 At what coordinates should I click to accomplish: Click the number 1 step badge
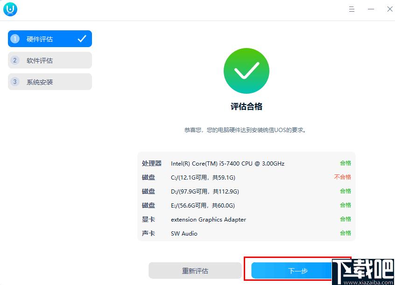pos(15,39)
